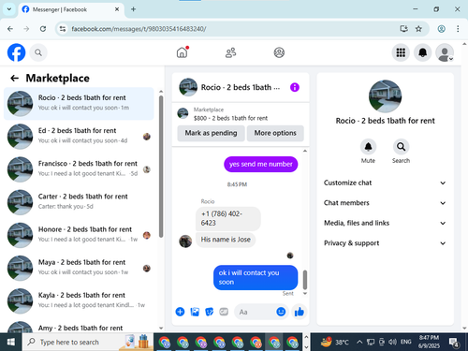Select the Messenger | Facebook tab

click(x=71, y=9)
